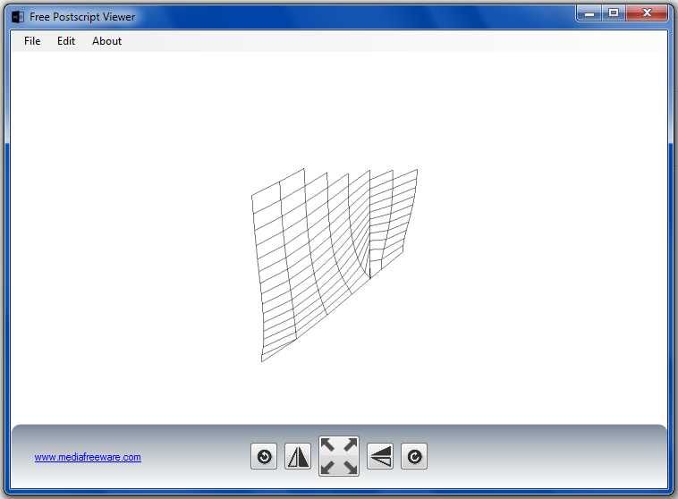Maximize the Free Postscript Viewer window
678x499 pixels.
coord(613,13)
